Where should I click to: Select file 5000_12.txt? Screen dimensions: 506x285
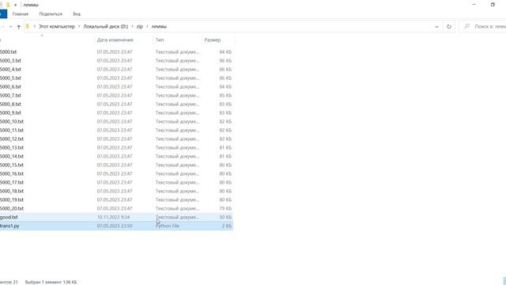12,139
